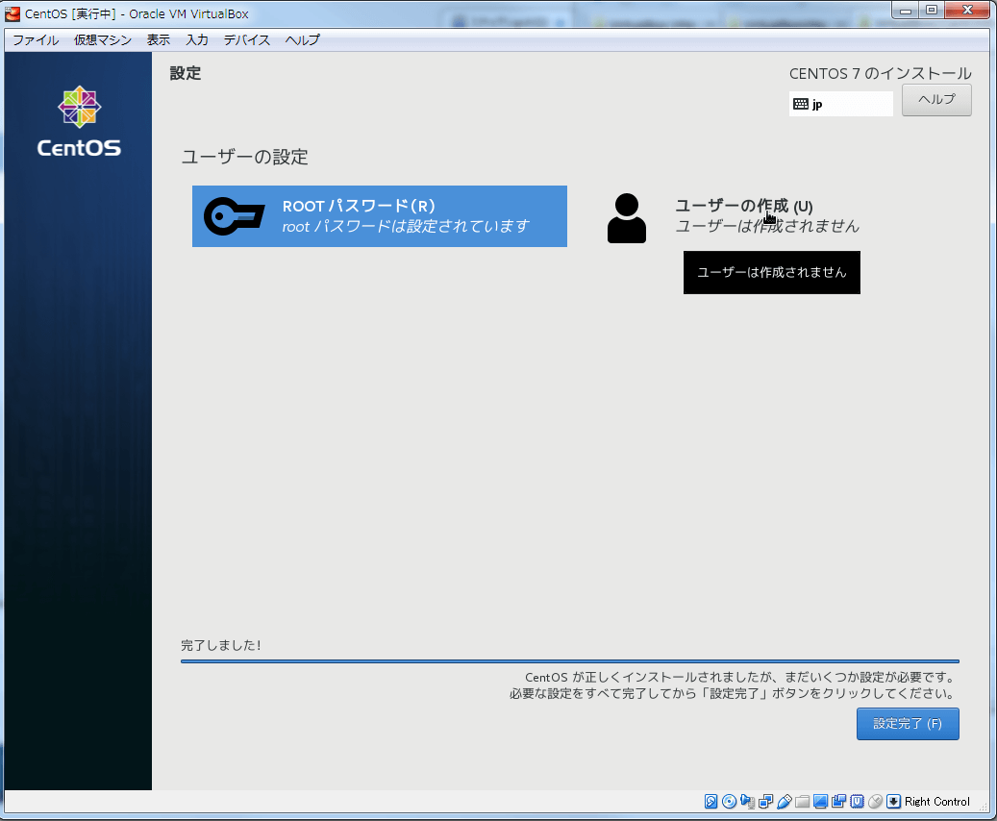Screen dimensions: 997x821
Task: Click the virtualization features chip icon
Action: [x=856, y=801]
